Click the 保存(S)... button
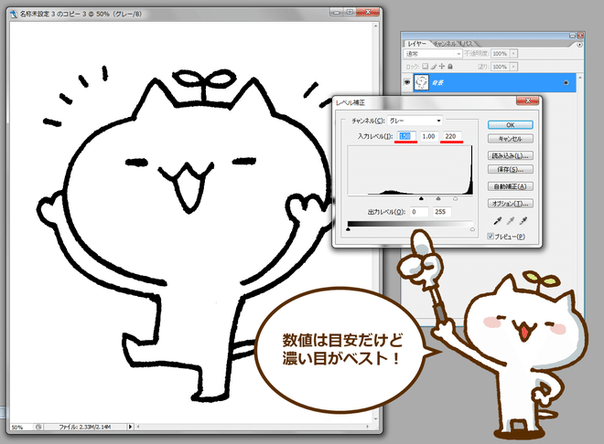Screen dimensions: 604x444 pyautogui.click(x=511, y=170)
